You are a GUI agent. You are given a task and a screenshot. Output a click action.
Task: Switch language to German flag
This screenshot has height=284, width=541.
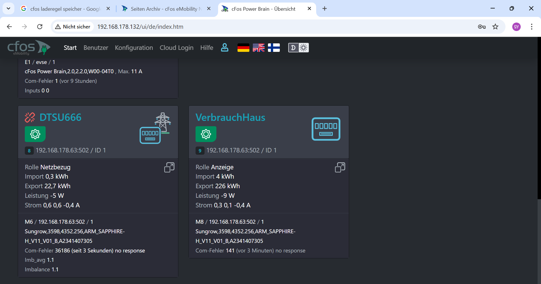pyautogui.click(x=243, y=48)
